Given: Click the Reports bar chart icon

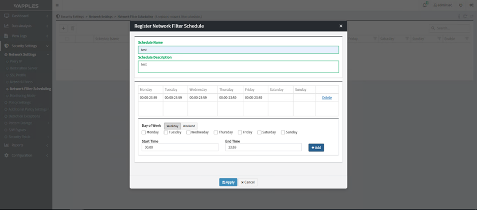Looking at the screenshot, I should tap(7, 145).
